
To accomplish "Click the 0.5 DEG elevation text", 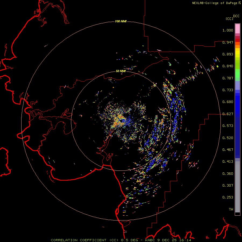I will pyautogui.click(x=129, y=240).
